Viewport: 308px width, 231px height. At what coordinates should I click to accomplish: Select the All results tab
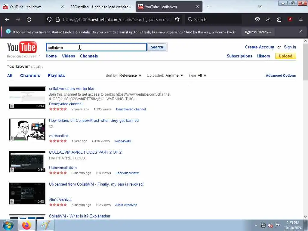click(x=10, y=75)
